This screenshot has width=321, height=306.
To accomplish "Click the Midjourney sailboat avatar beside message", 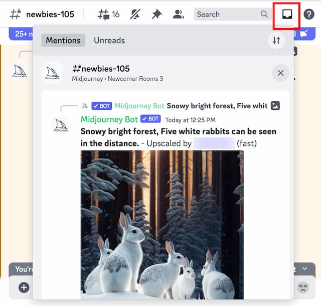I will (x=61, y=125).
